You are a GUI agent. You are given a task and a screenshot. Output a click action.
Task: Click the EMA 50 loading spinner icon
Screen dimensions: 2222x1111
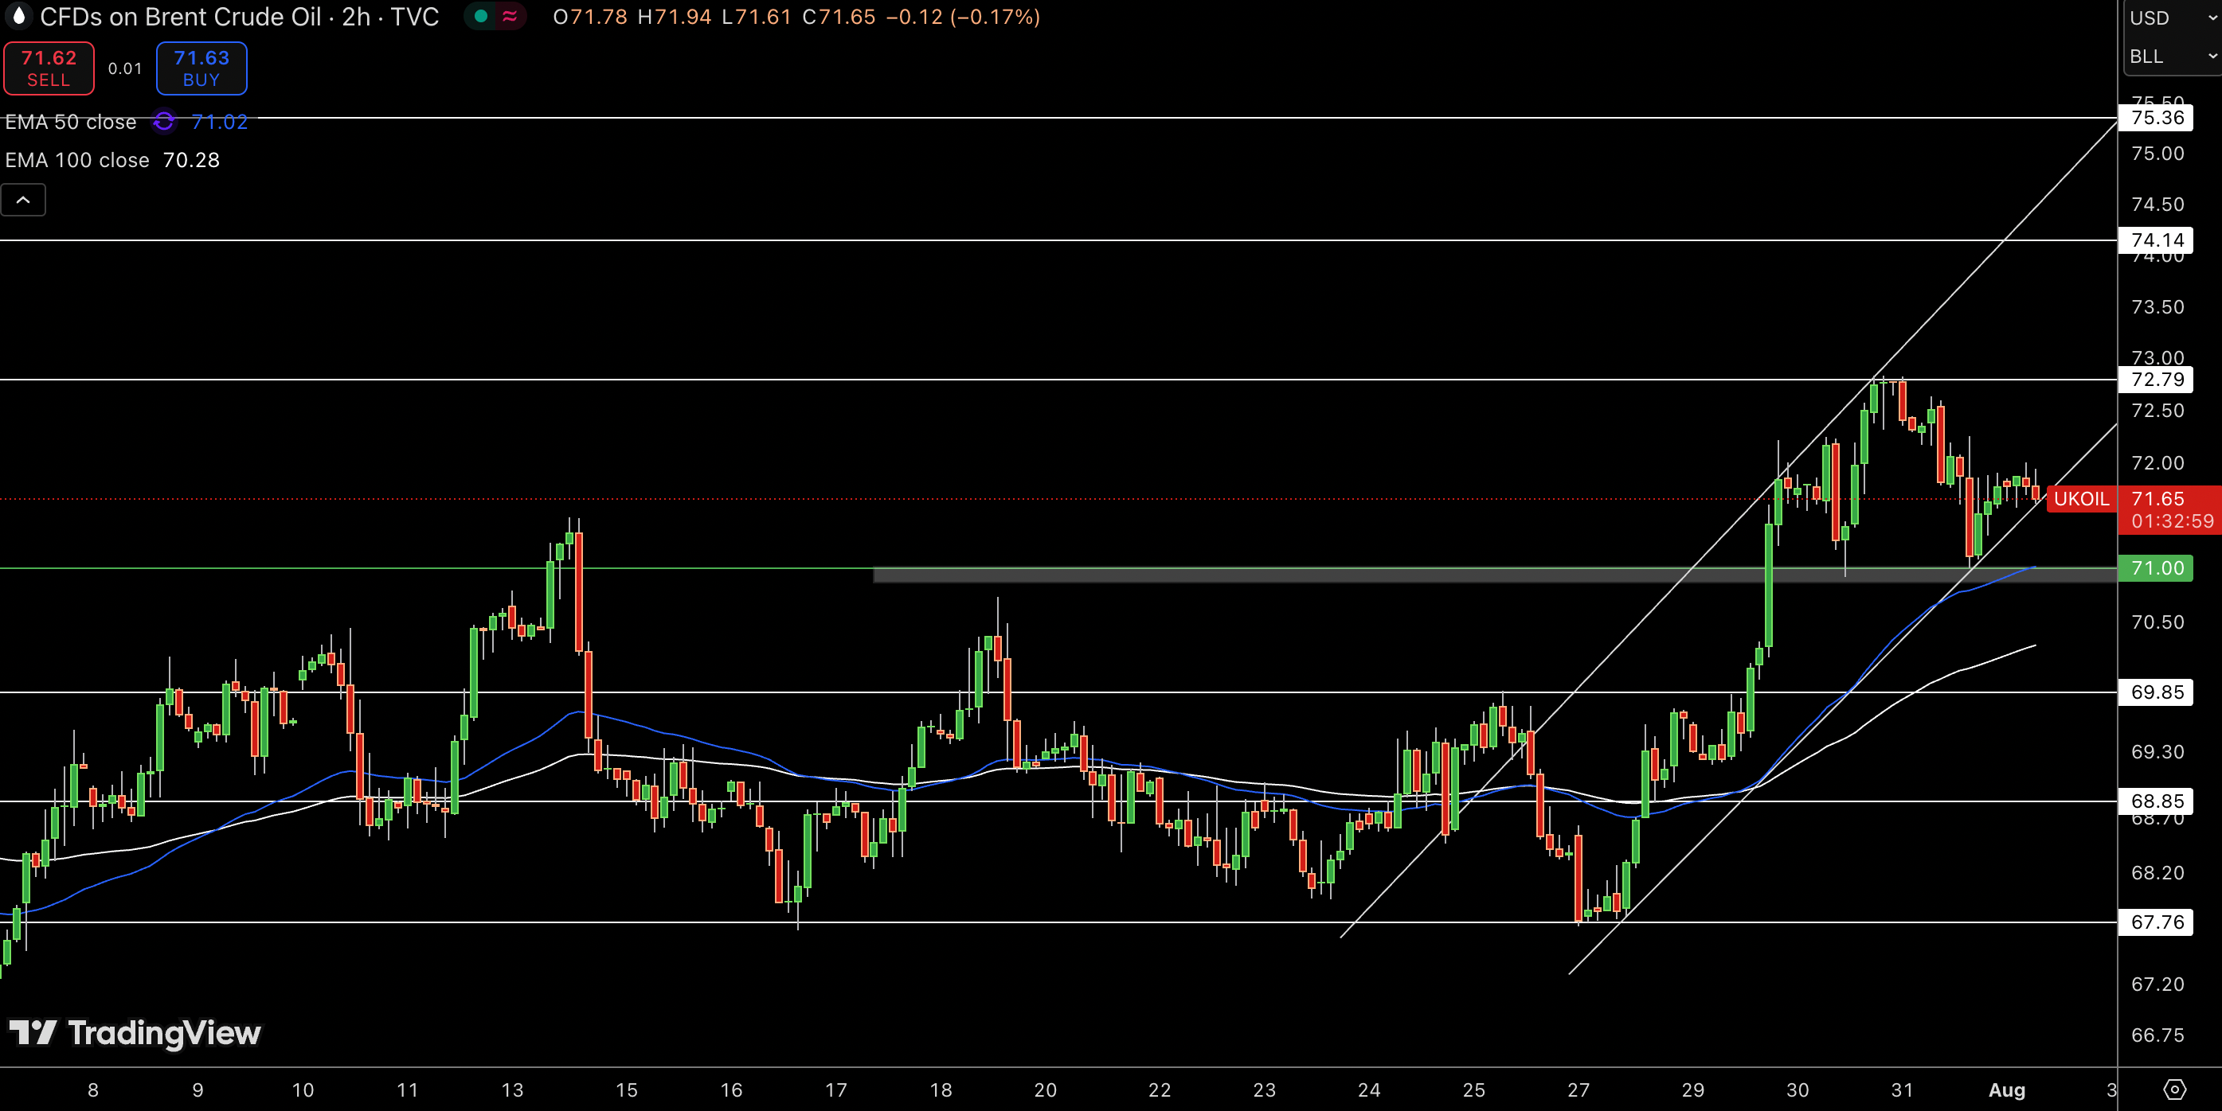pyautogui.click(x=164, y=123)
